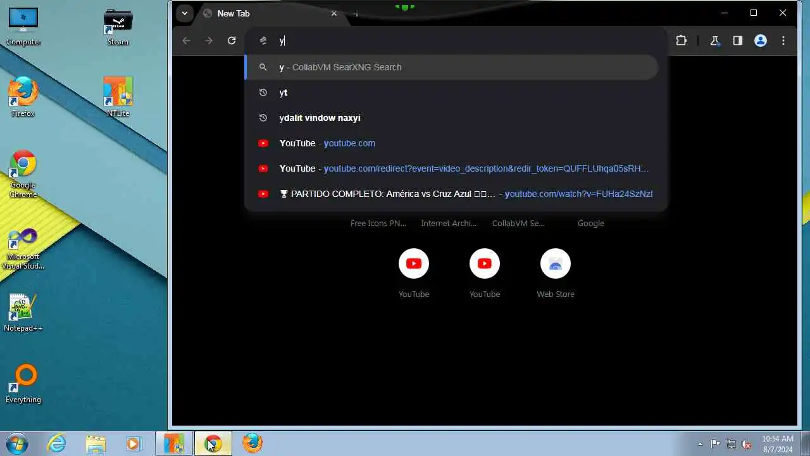The width and height of the screenshot is (810, 456).
Task: Open Everything desktop shortcut
Action: coord(23,384)
